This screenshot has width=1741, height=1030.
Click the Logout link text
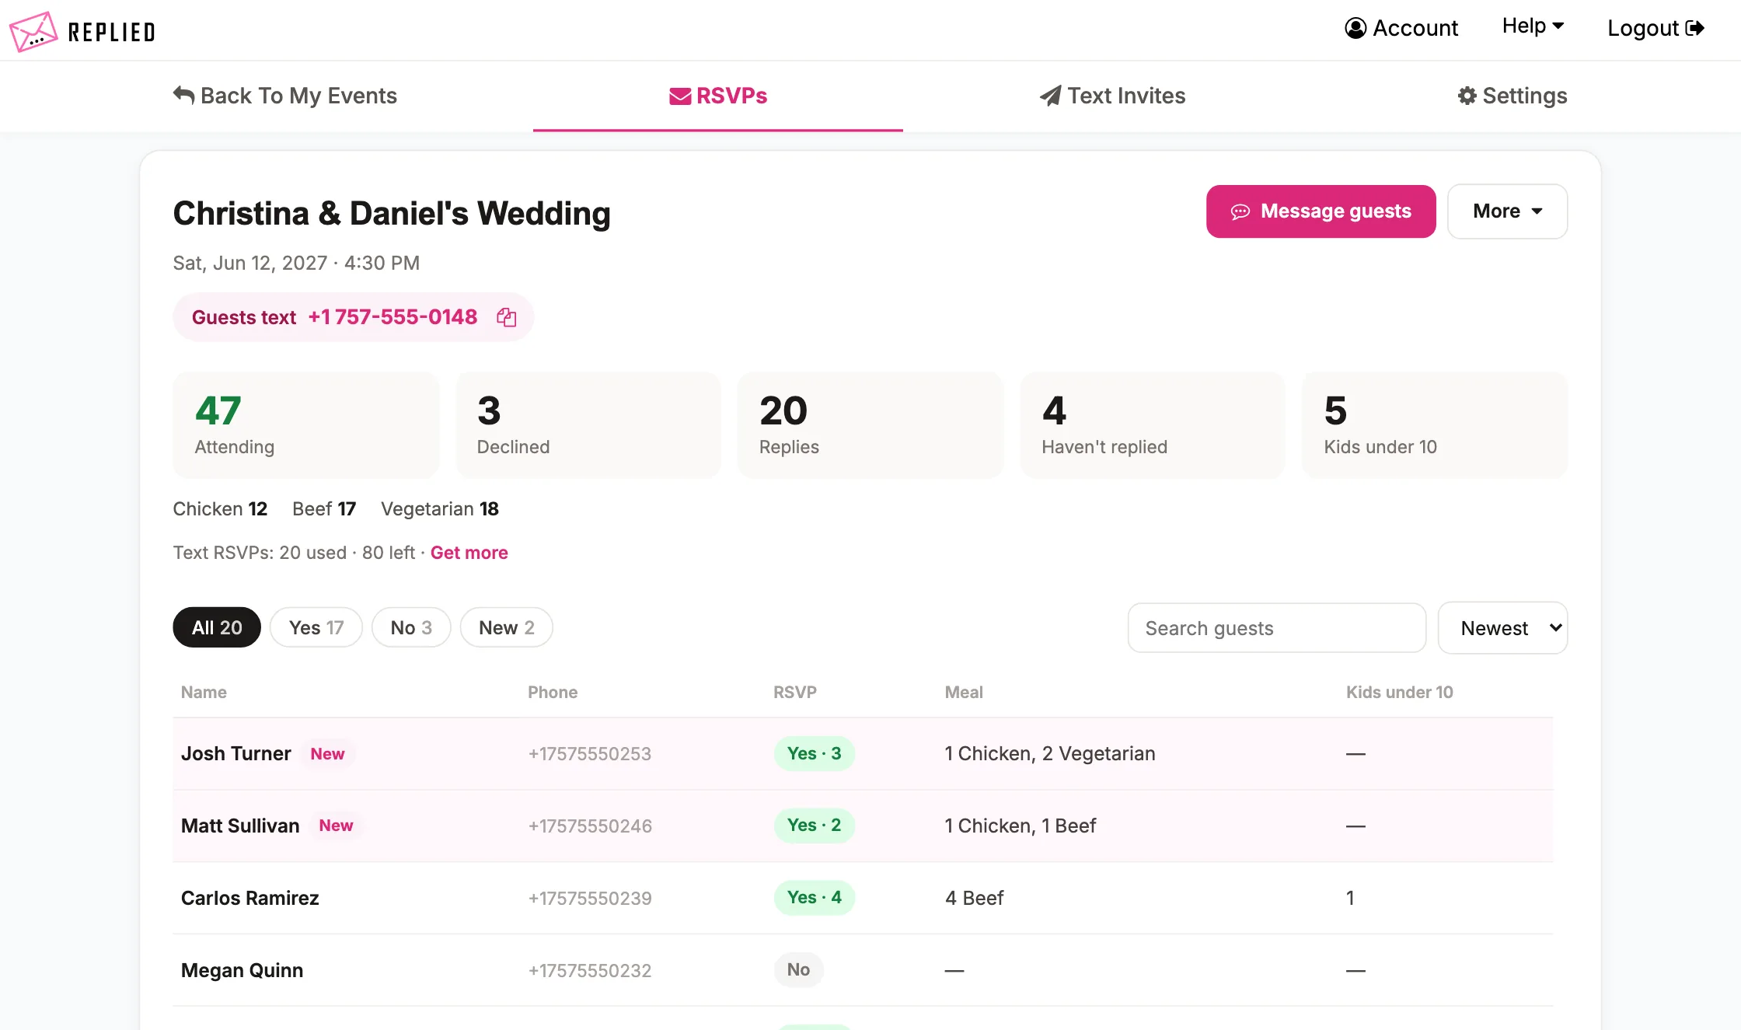(x=1643, y=28)
